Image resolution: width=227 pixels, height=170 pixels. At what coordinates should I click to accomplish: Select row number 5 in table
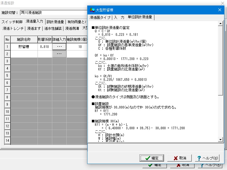coord(7,76)
